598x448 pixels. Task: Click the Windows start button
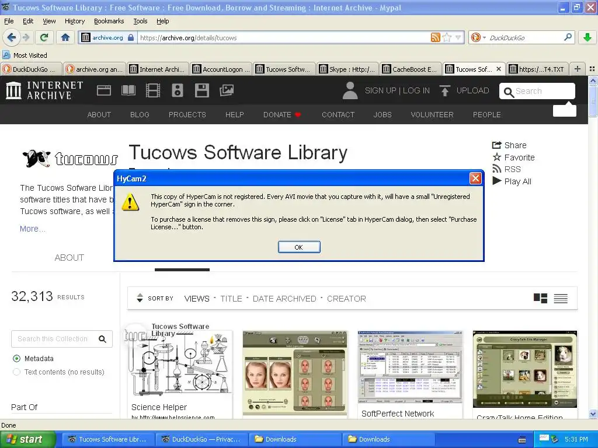(27, 439)
